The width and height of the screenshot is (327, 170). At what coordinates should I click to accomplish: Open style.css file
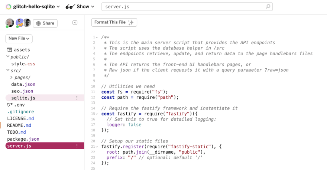pos(23,64)
